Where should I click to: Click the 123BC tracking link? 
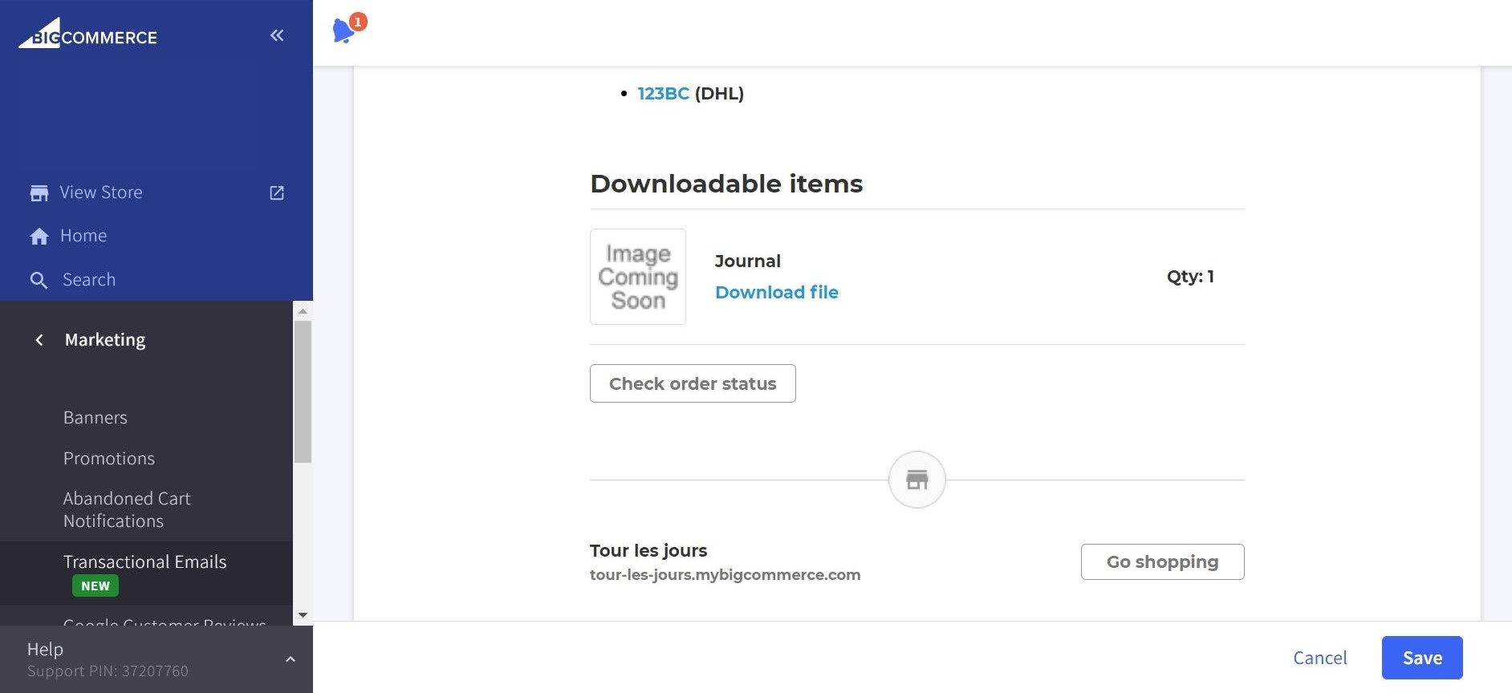tap(663, 94)
